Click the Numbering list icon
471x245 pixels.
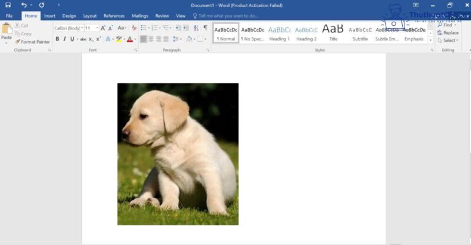click(154, 28)
